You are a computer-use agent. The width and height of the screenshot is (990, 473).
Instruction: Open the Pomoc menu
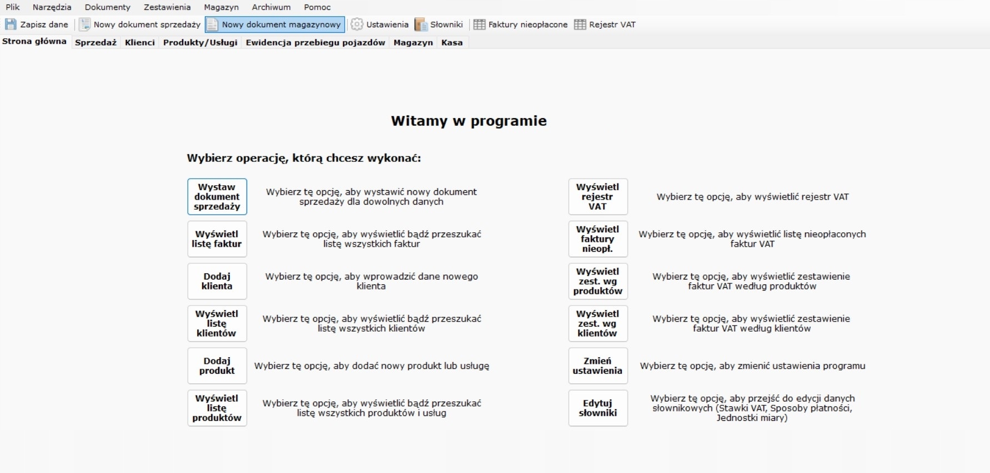tap(317, 7)
